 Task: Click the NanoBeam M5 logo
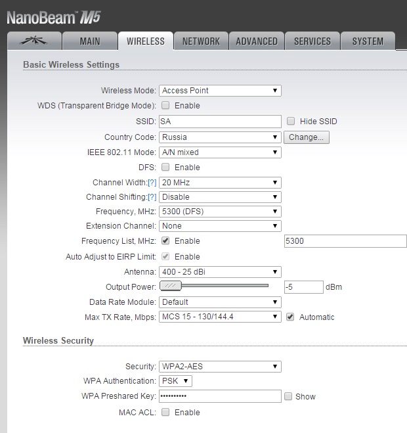click(x=54, y=18)
